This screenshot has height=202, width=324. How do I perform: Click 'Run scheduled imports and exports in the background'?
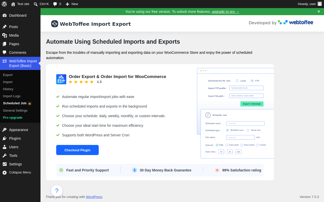coord(104,106)
